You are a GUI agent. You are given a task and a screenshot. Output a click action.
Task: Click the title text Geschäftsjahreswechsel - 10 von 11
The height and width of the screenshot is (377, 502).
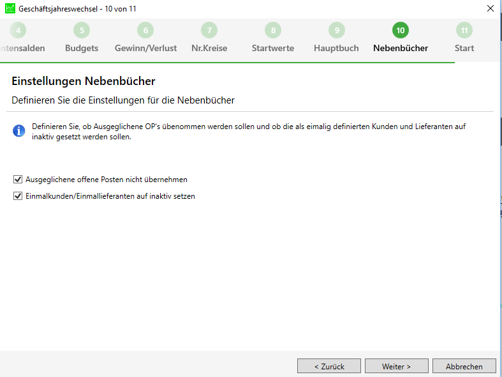[77, 9]
